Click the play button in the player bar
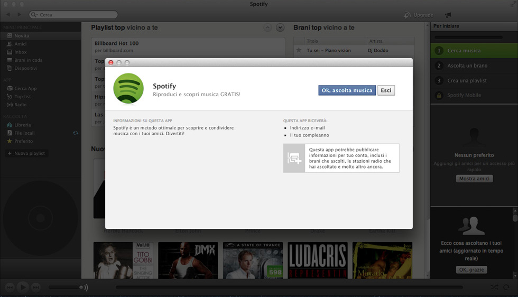This screenshot has height=297, width=518. click(x=23, y=287)
